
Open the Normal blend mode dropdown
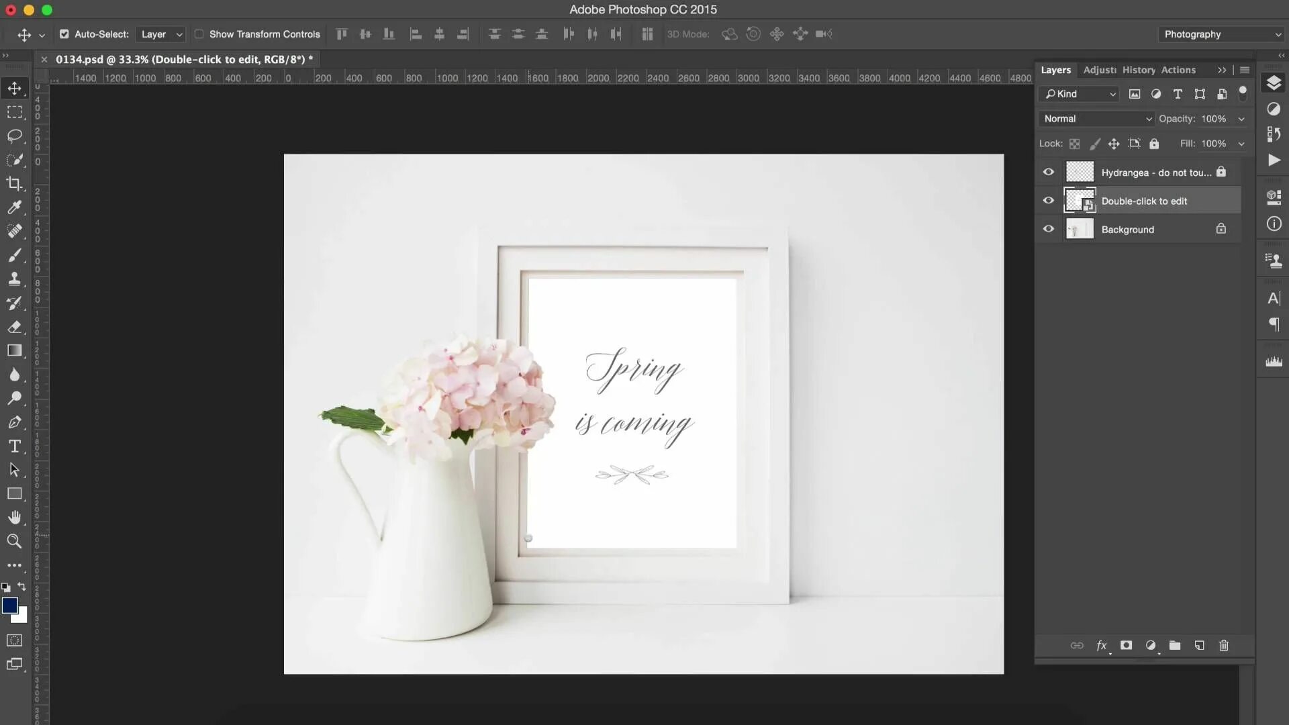pos(1097,119)
